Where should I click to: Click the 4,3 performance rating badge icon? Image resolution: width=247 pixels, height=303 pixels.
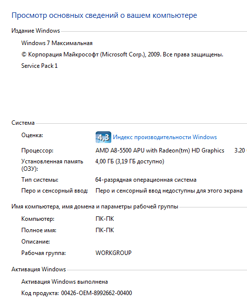(x=103, y=137)
